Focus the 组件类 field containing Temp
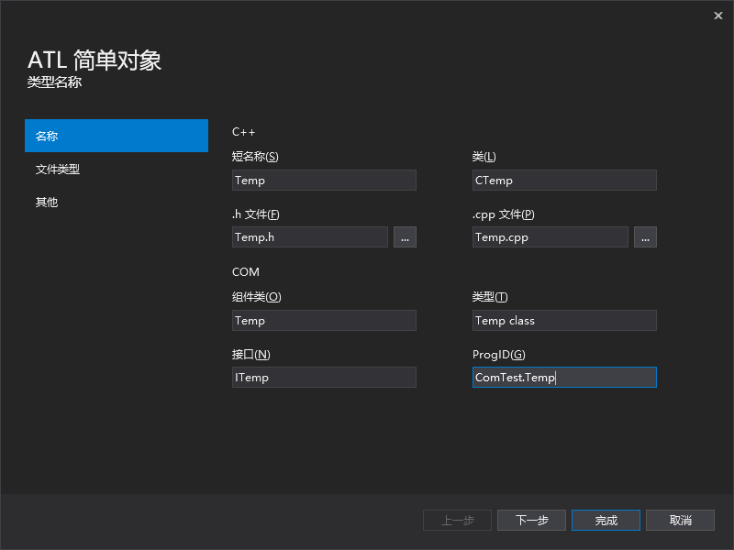Screen dimensions: 734x550 324,320
